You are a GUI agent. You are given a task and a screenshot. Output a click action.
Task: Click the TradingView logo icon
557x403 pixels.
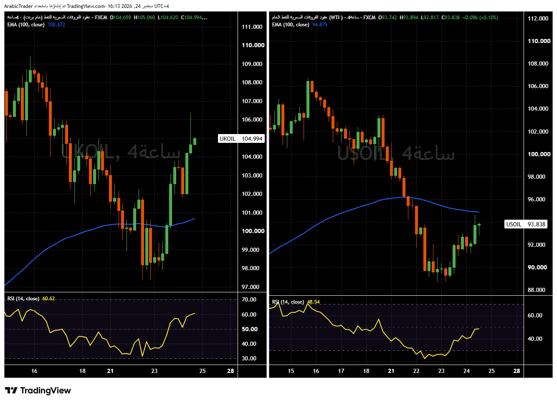click(11, 390)
